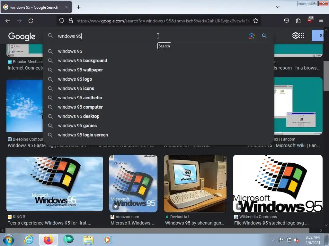Open Action Center flag icon
329x246 pixels.
pos(281,240)
